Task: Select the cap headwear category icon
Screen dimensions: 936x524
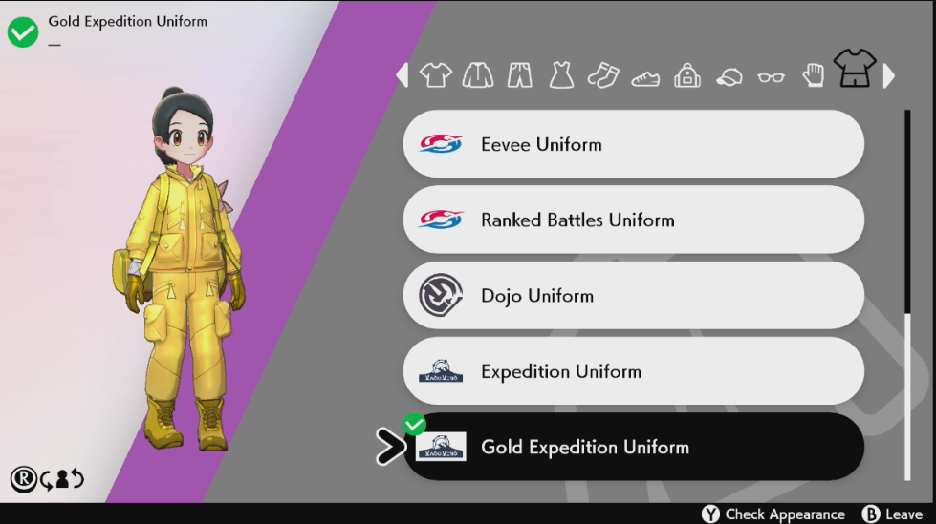Action: pyautogui.click(x=729, y=77)
